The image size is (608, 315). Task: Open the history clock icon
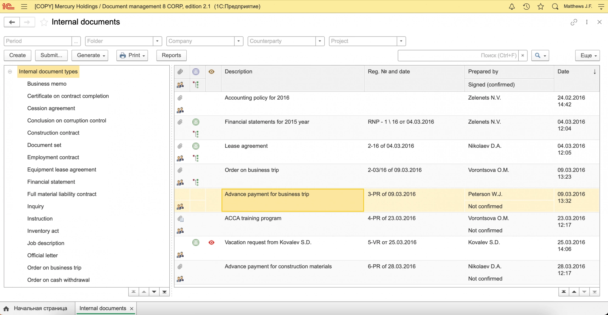click(526, 6)
